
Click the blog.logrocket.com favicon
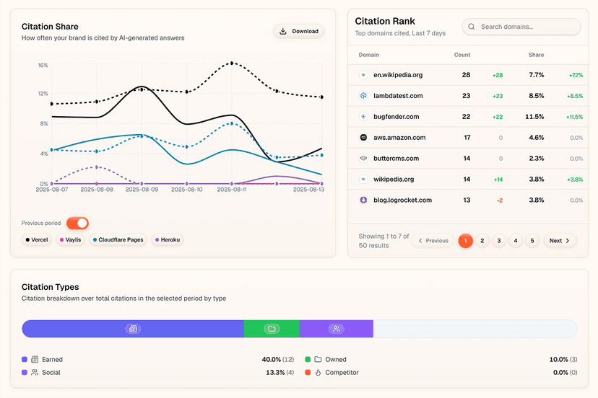tap(363, 200)
